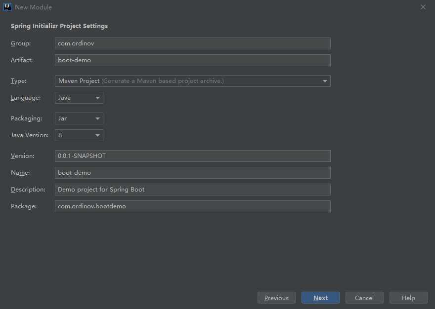Click the Description text field
435x309 pixels.
click(x=192, y=190)
